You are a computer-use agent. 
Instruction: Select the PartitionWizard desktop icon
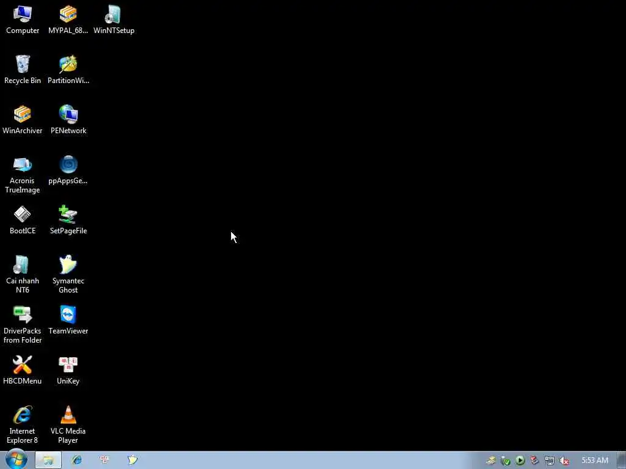[68, 70]
